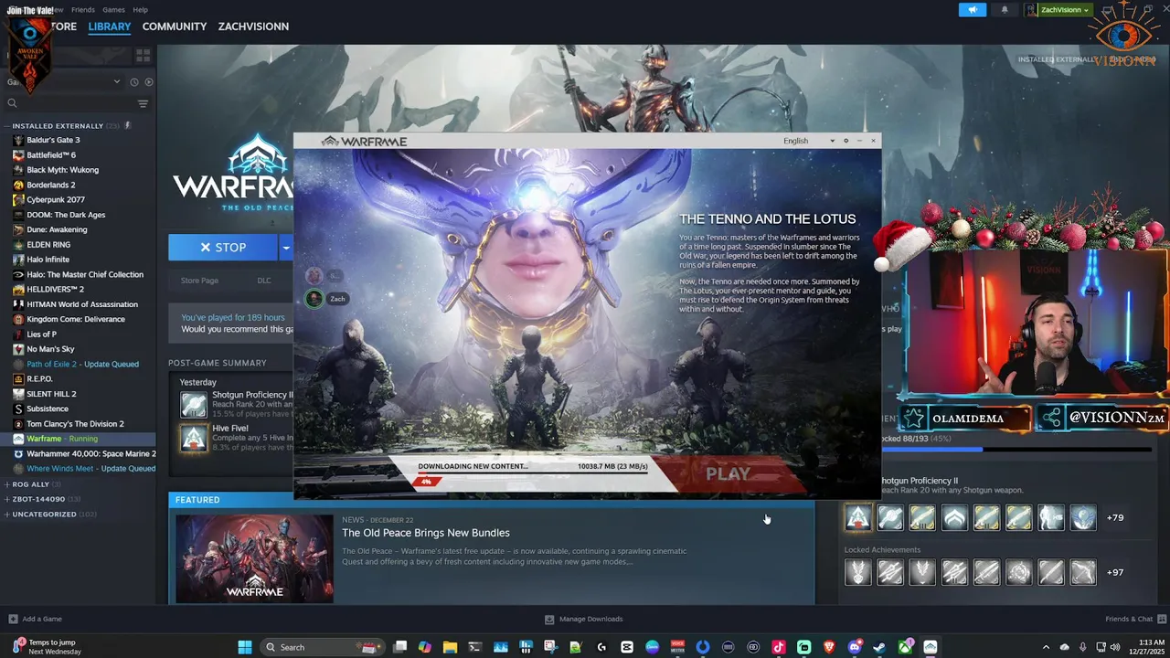1170x658 pixels.
Task: Open the COMMUNITY tab
Action: point(175,27)
